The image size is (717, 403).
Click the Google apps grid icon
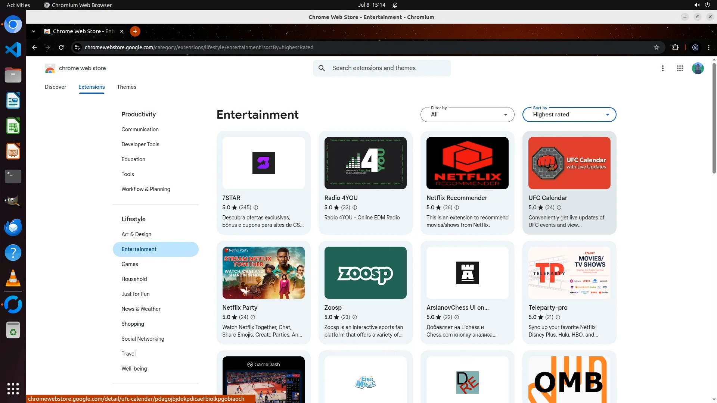[x=680, y=68]
